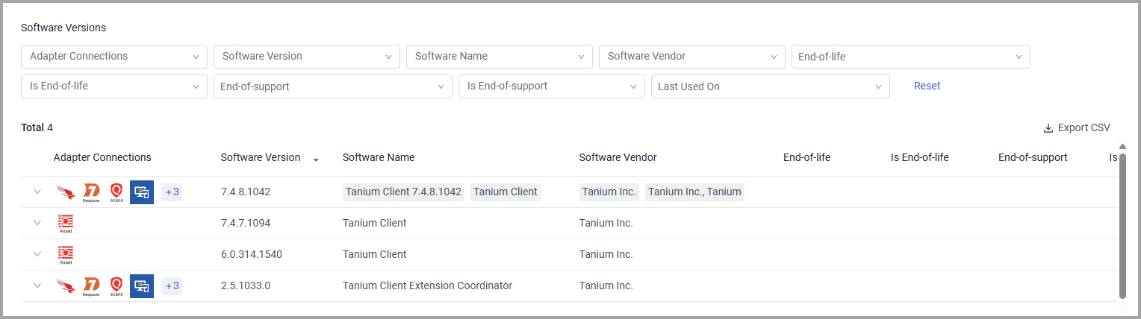This screenshot has height=319, width=1141.
Task: Click 'Tanium Inc.' vendor in 6.0.314.1540 row
Action: (x=606, y=254)
